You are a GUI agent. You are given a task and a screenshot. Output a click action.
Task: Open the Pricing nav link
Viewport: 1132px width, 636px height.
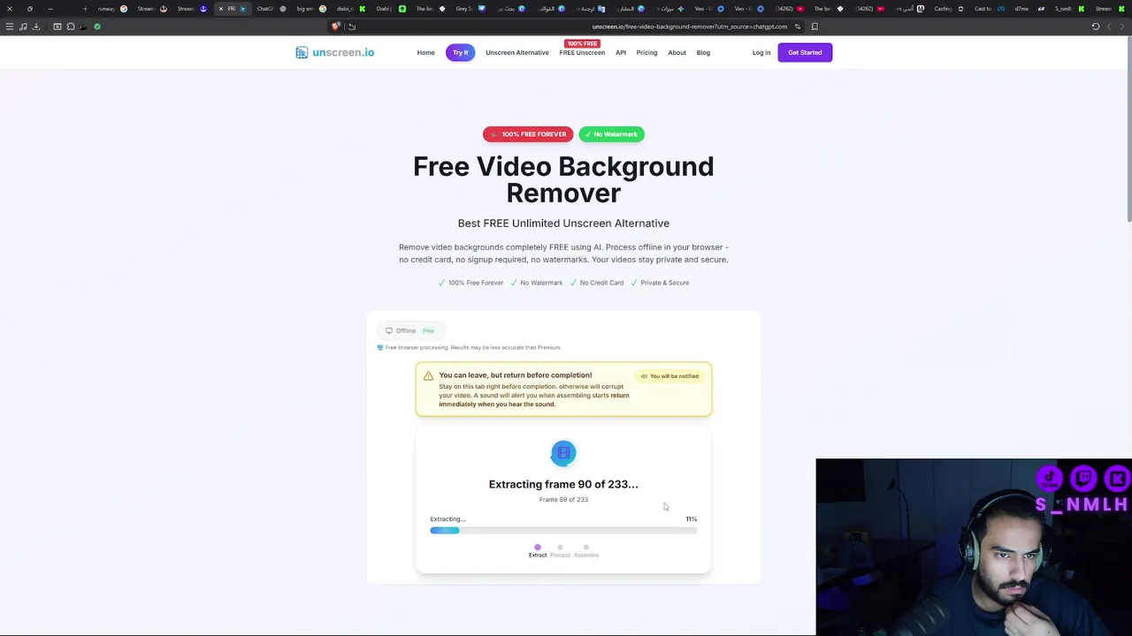646,52
